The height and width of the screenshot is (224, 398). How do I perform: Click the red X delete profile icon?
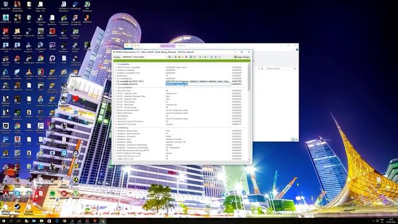[186, 57]
